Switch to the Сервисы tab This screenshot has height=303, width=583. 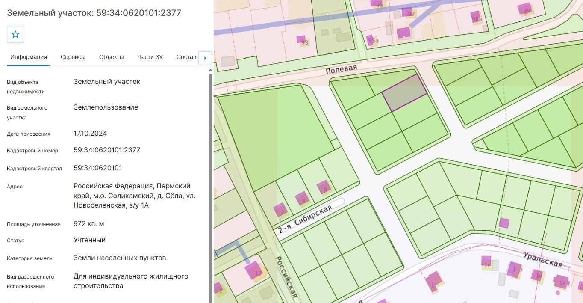pos(73,57)
